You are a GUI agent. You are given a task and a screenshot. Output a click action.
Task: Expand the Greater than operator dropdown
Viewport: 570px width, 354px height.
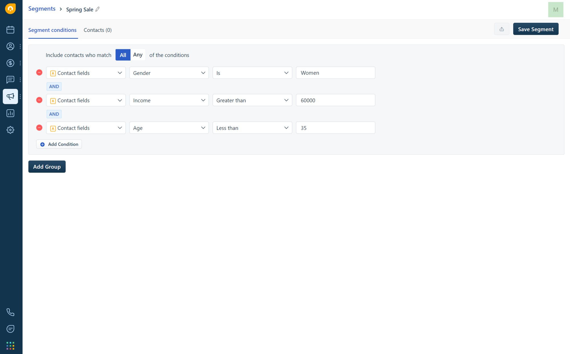[252, 100]
